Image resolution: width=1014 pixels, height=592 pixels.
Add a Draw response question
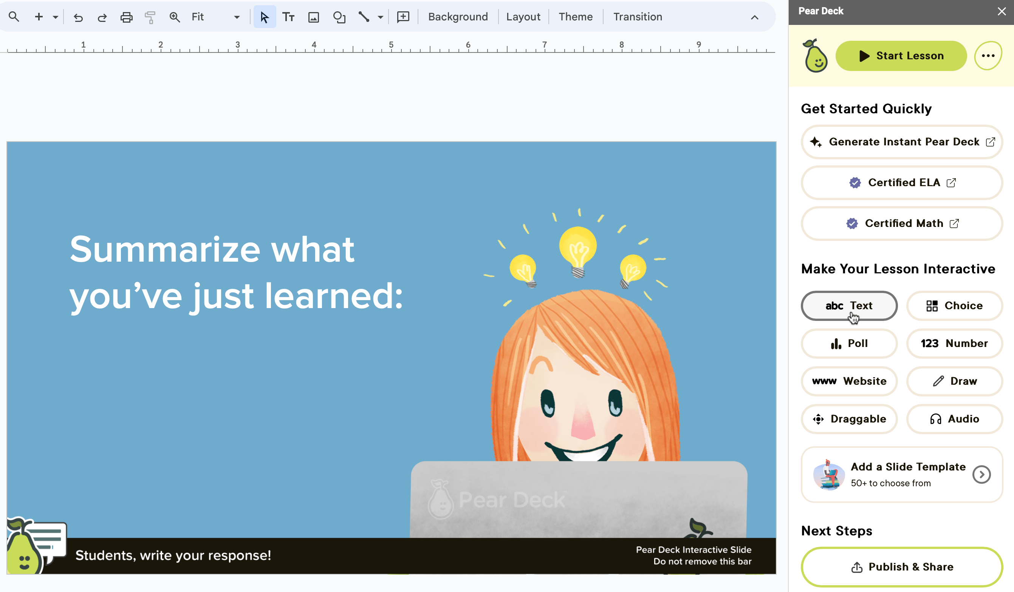tap(954, 381)
